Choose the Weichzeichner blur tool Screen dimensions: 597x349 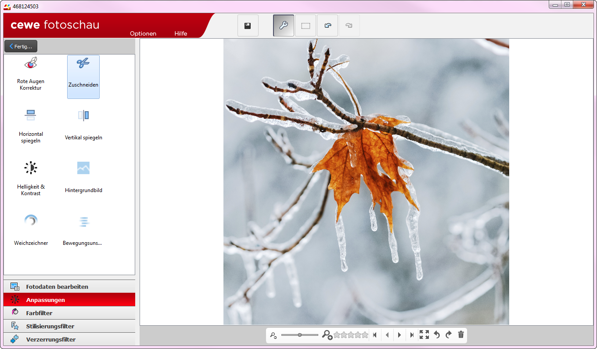tap(31, 231)
